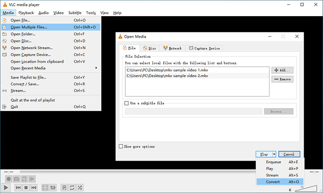
Task: Enable Use a subtitle file checkbox
Action: (127, 103)
